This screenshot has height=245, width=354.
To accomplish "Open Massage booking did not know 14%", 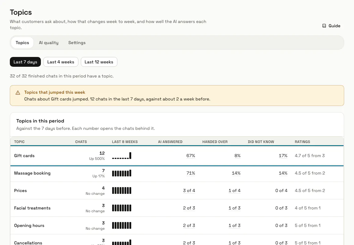I will tap(283, 173).
